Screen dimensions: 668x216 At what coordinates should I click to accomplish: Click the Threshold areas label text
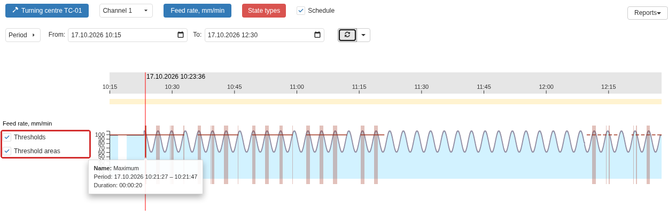[x=37, y=151]
